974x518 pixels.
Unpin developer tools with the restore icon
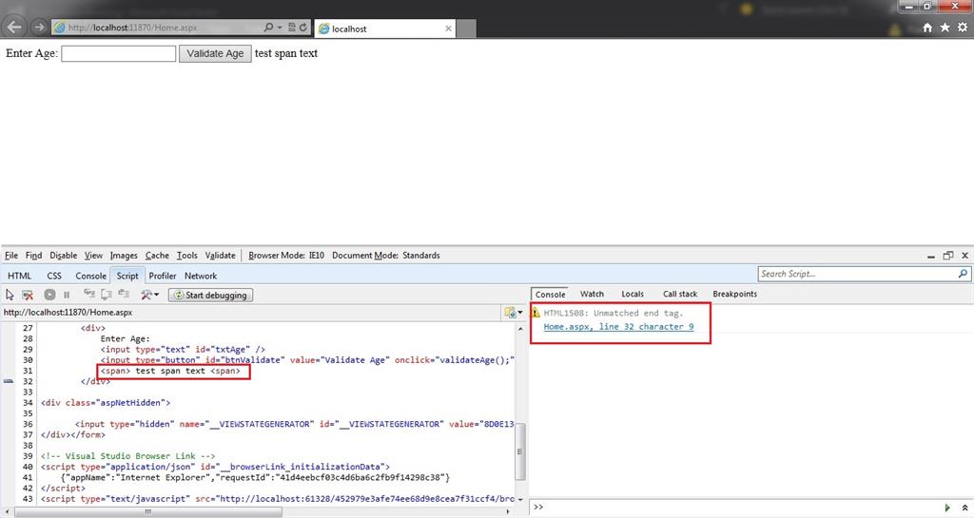(x=948, y=256)
